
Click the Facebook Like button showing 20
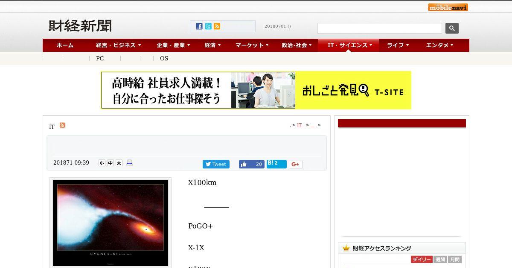tap(252, 164)
